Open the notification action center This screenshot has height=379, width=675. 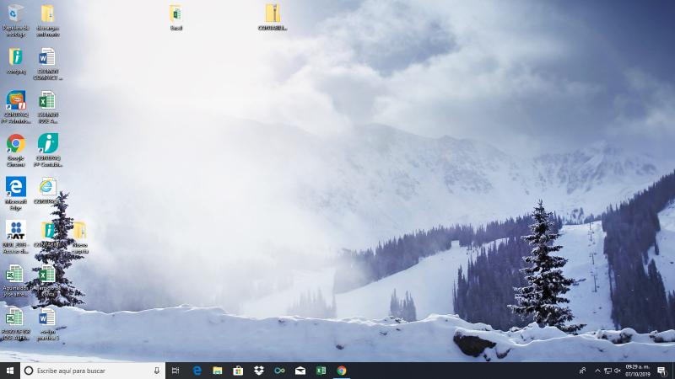[x=661, y=371]
